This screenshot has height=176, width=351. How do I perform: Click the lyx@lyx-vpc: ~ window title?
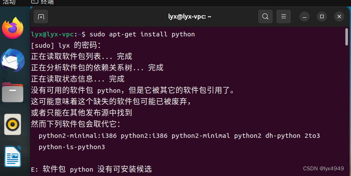tap(189, 16)
